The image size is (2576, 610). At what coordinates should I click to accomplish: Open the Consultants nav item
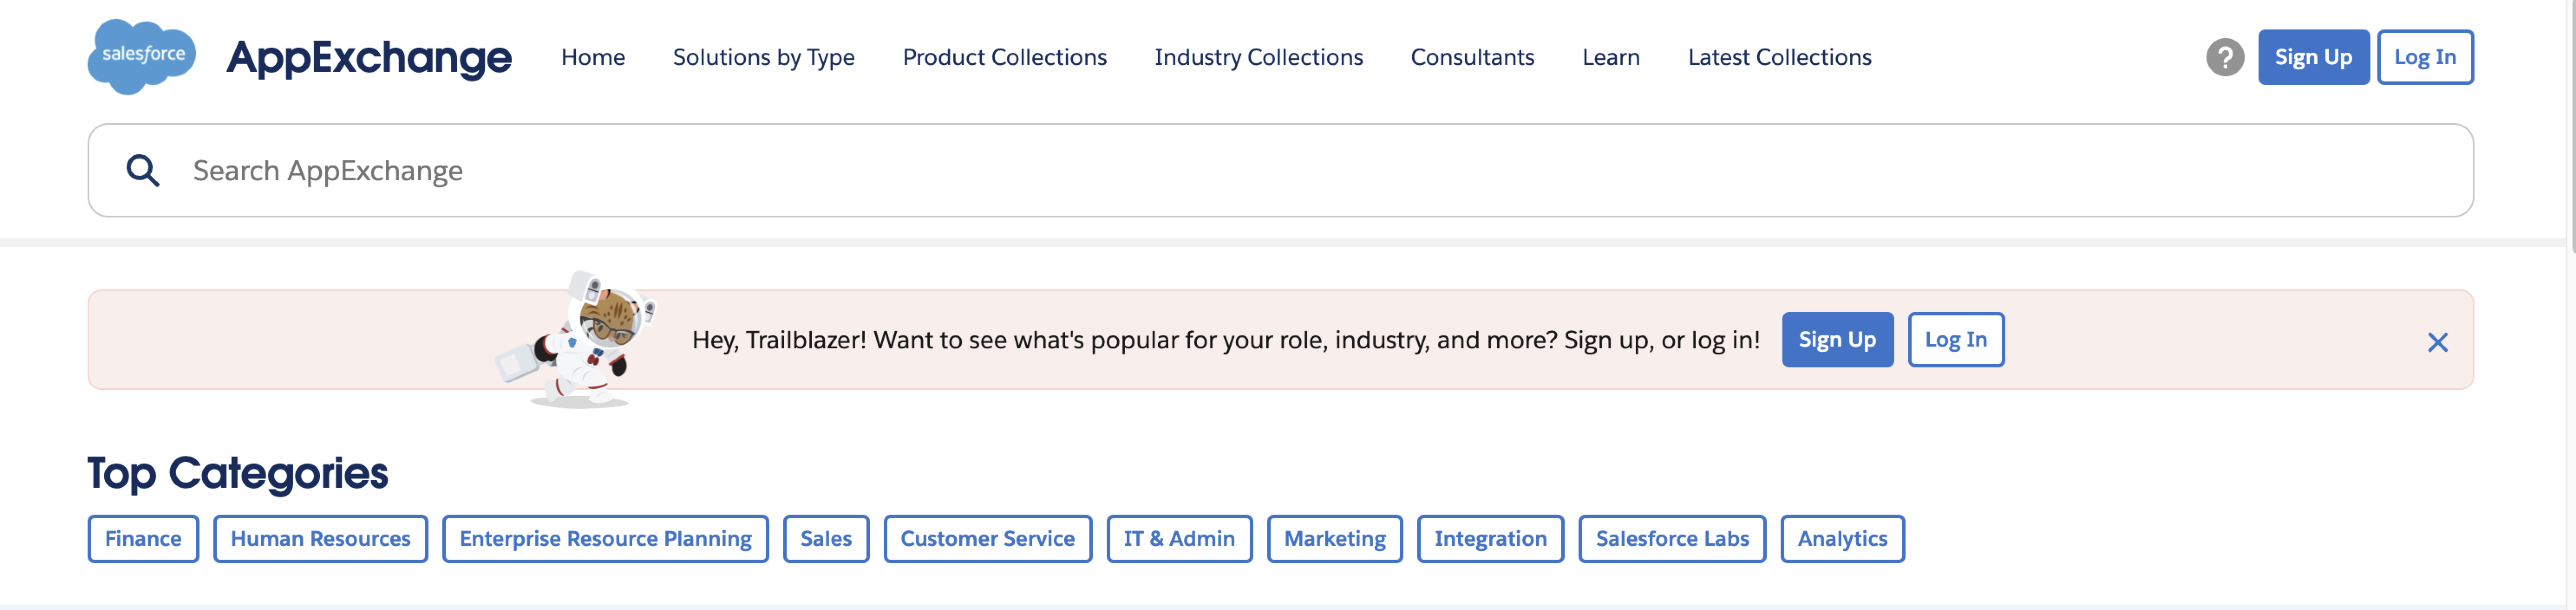[x=1471, y=57]
